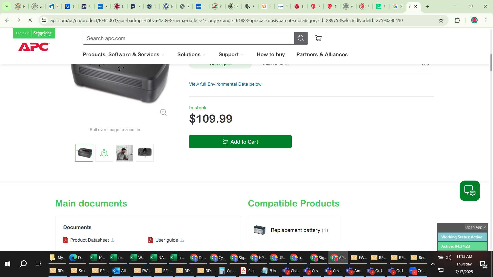The width and height of the screenshot is (493, 277).
Task: Bookmark this page with the star icon
Action: [x=441, y=21]
